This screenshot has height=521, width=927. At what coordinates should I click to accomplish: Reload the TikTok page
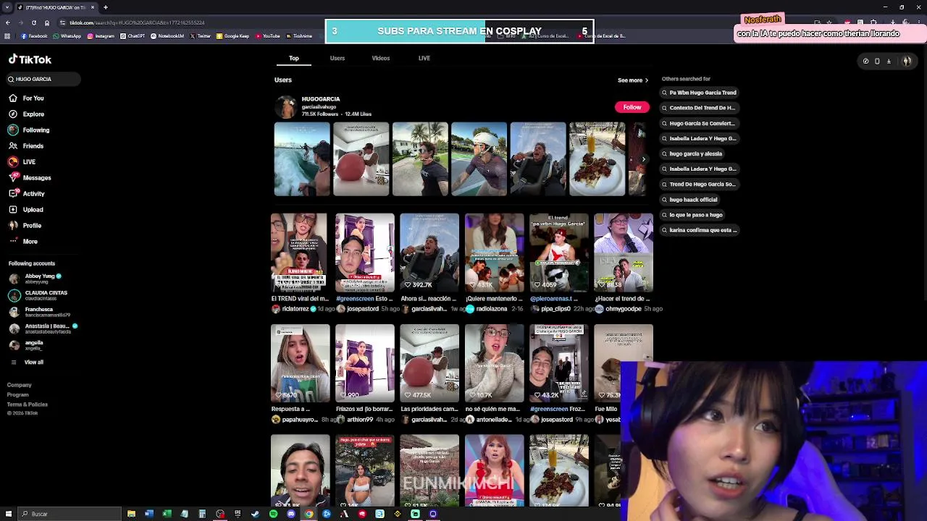(x=33, y=22)
